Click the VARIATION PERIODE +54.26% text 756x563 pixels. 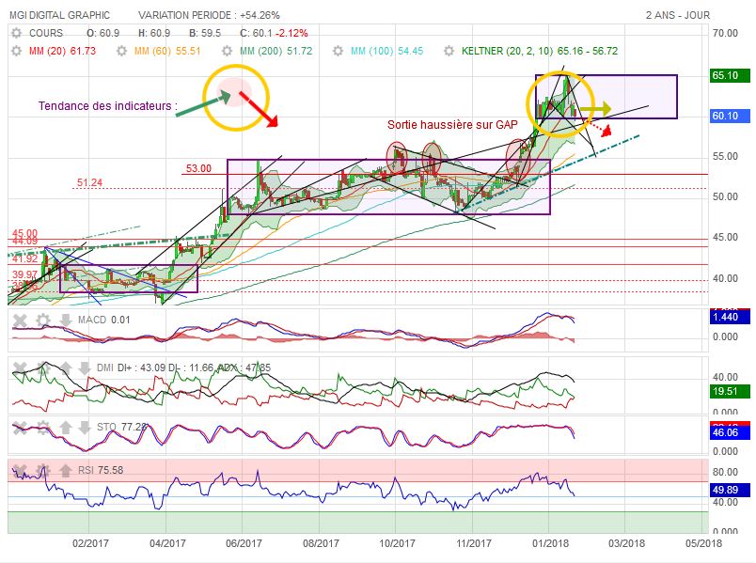[209, 15]
